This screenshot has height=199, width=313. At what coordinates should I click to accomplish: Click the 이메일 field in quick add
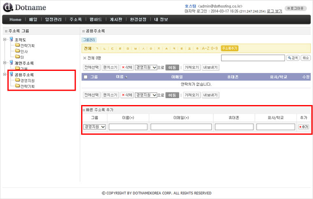[x=181, y=127]
